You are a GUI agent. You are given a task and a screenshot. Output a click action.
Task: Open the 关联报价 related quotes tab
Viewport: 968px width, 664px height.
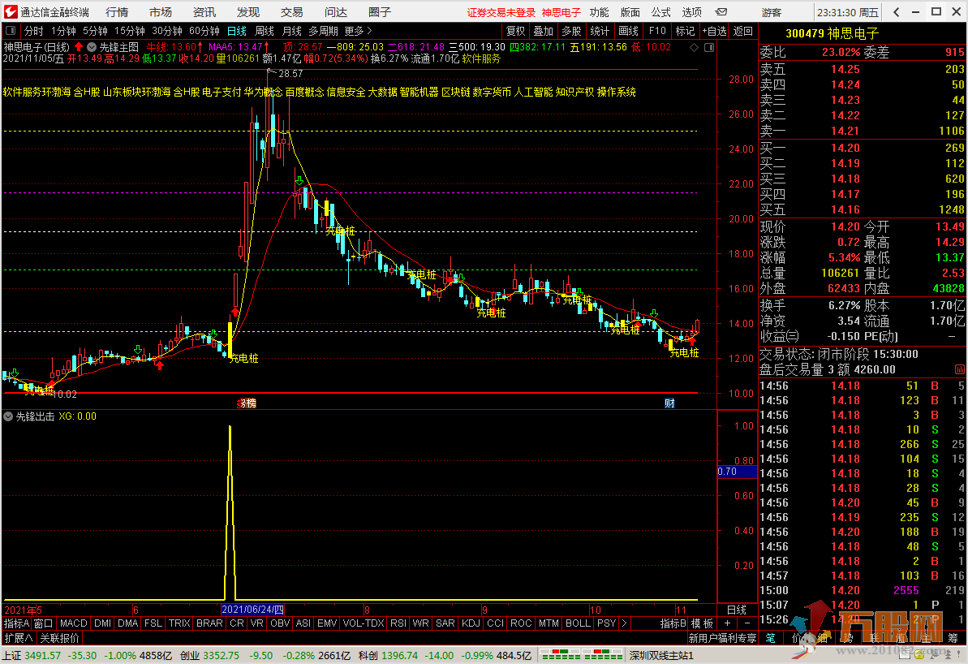(x=60, y=638)
